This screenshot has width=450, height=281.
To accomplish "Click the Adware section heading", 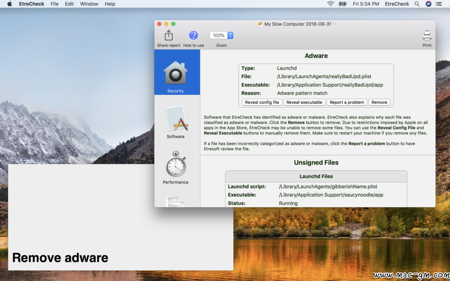I will click(x=316, y=56).
